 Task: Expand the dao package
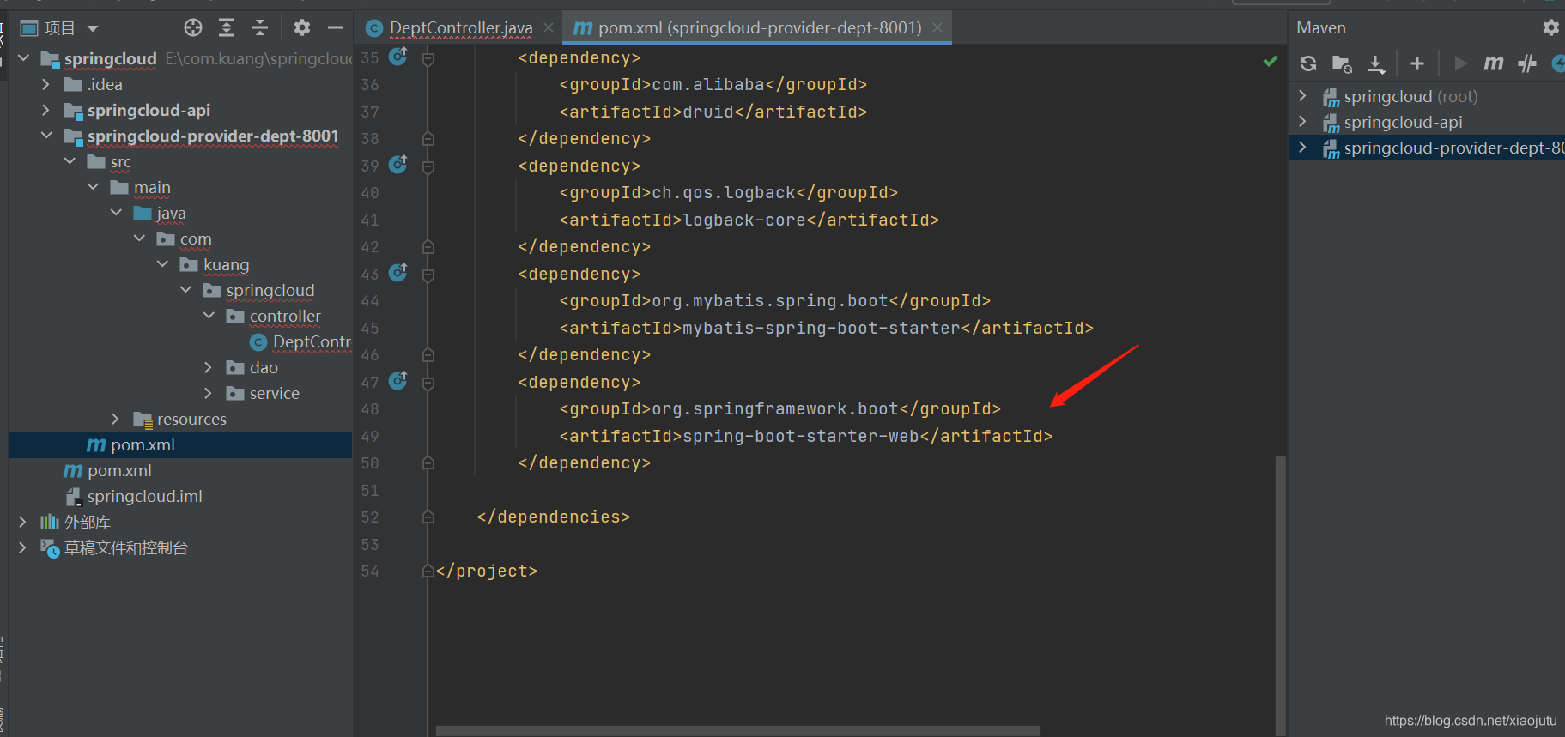209,367
